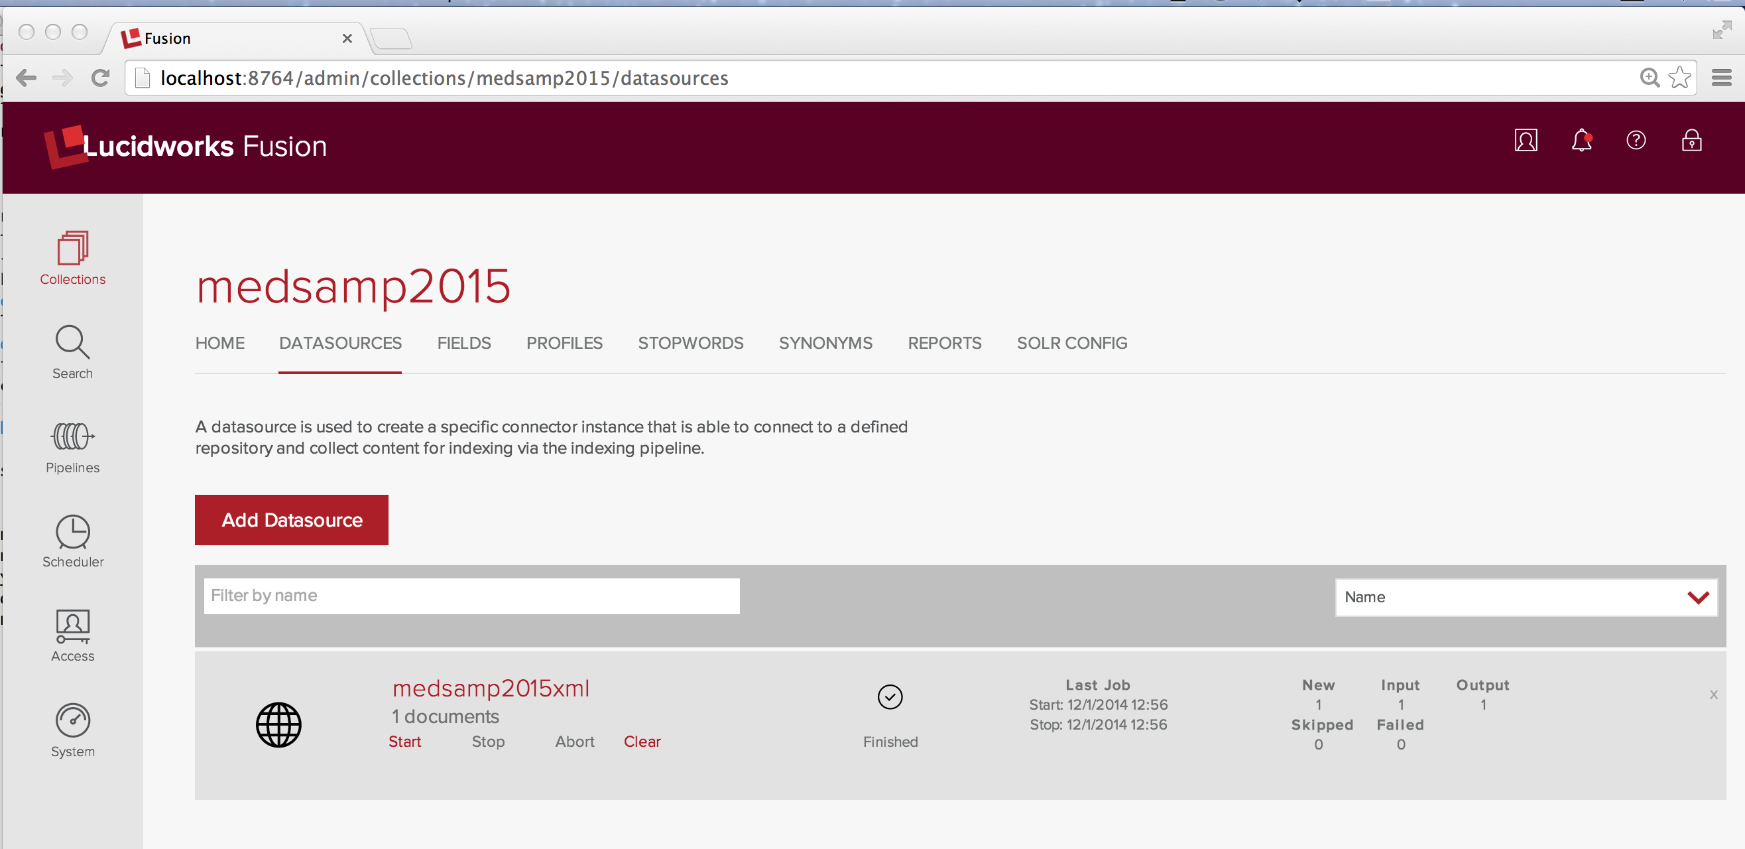Click 'Start: 12/1/2014 12:56' text
The image size is (1745, 849).
click(1098, 704)
